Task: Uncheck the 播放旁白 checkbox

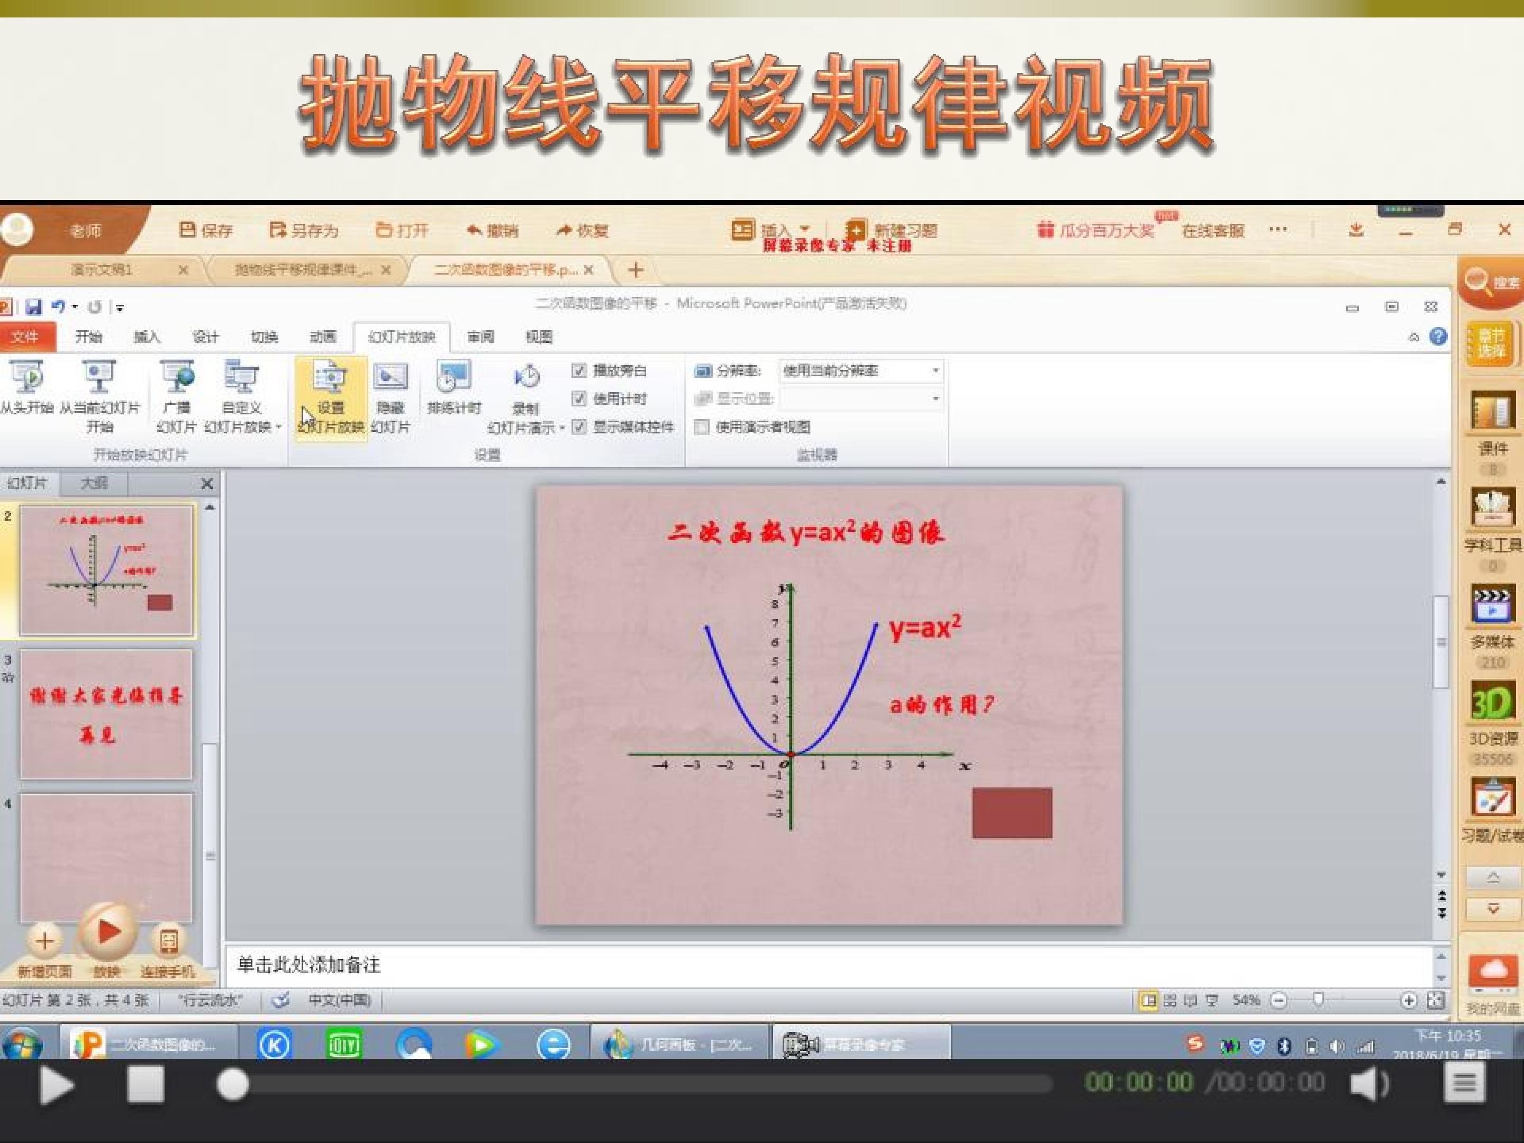Action: 579,370
